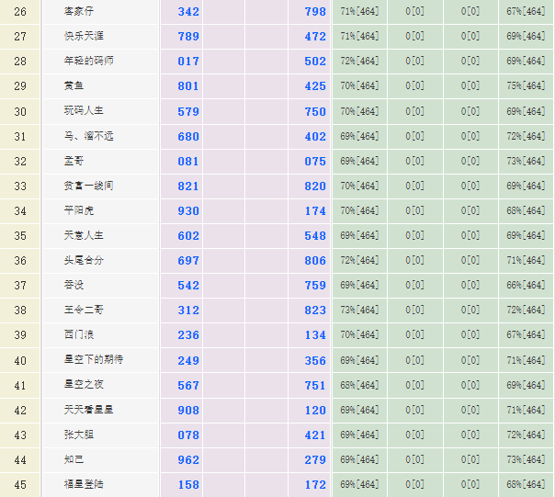
Task: Click the blue number 075 in row 32
Action: click(315, 161)
